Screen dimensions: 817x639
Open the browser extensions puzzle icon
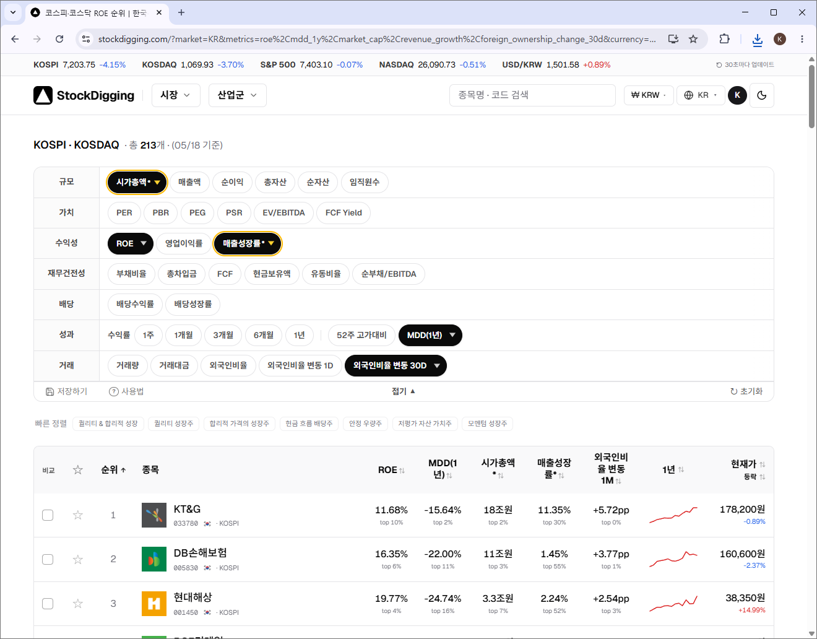(724, 39)
